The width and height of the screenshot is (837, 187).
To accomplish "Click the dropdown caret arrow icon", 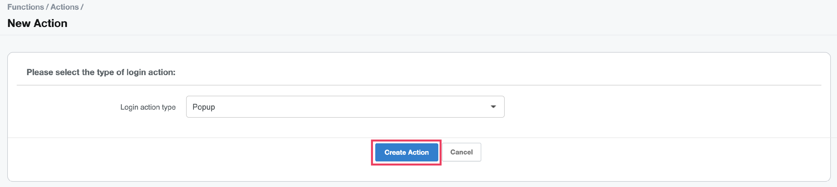I will click(493, 107).
